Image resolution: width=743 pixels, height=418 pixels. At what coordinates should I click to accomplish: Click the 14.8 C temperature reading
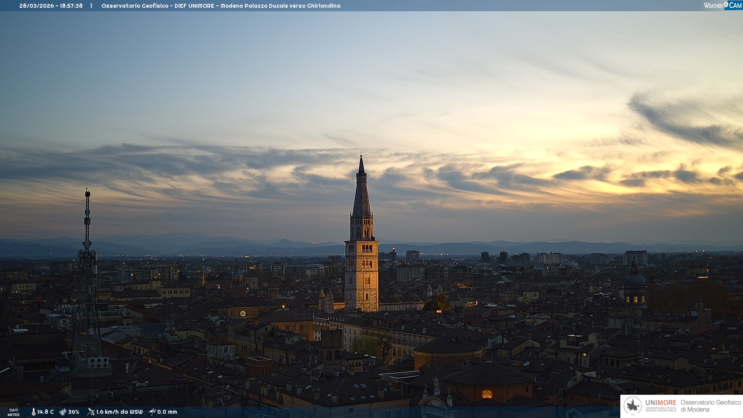[46, 412]
